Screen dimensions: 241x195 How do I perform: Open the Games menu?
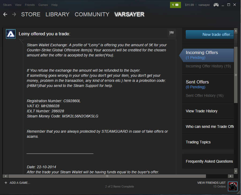pos(43,5)
